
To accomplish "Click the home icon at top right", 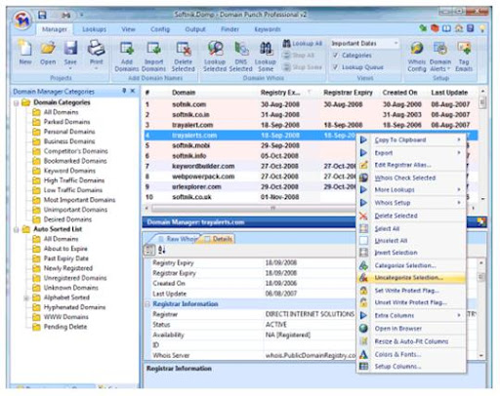I will click(459, 28).
